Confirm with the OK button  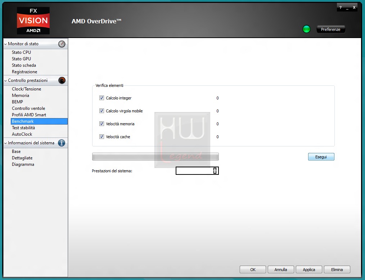coord(253,270)
